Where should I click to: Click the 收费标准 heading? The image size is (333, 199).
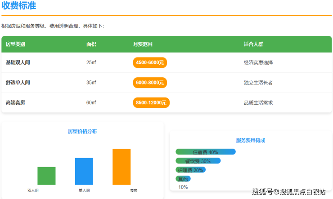tap(19, 6)
